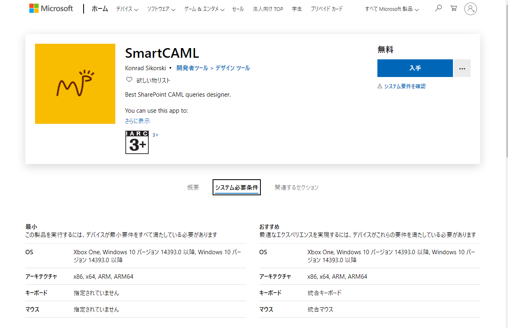
Task: Expand the ソフトウェア dropdown menu
Action: (x=161, y=9)
